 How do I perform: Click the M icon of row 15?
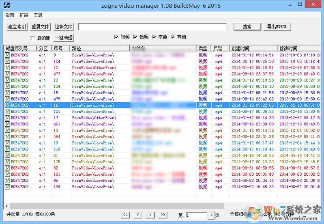(7, 93)
